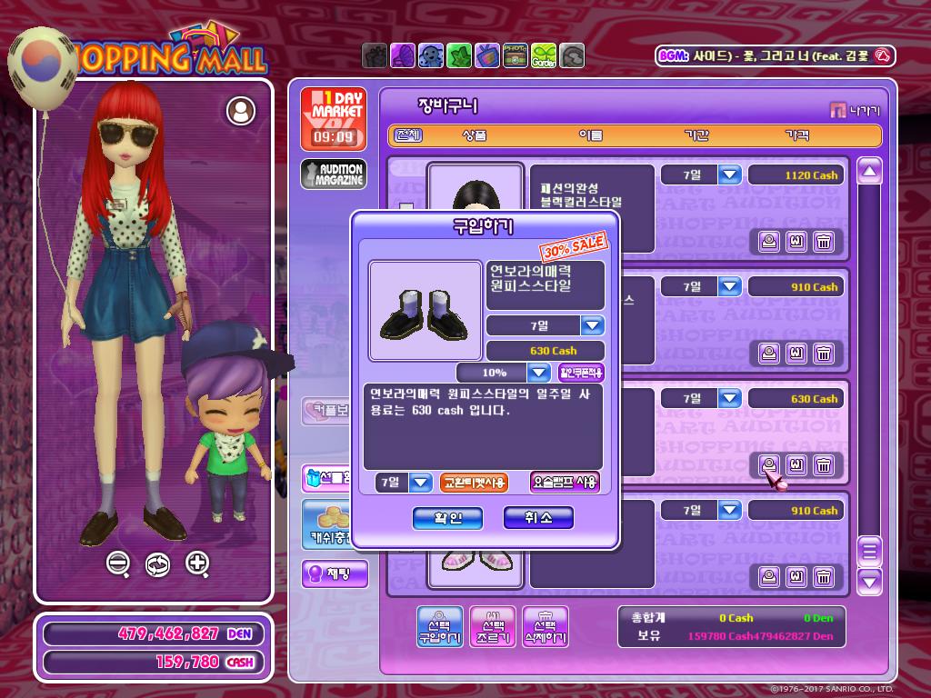Click purchase icon in the bottom 910 Cash row

[x=769, y=577]
